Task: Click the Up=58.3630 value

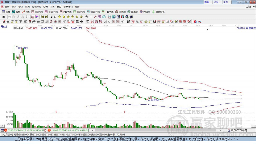Action: pyautogui.click(x=47, y=28)
